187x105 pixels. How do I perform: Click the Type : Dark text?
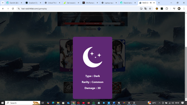(93, 76)
